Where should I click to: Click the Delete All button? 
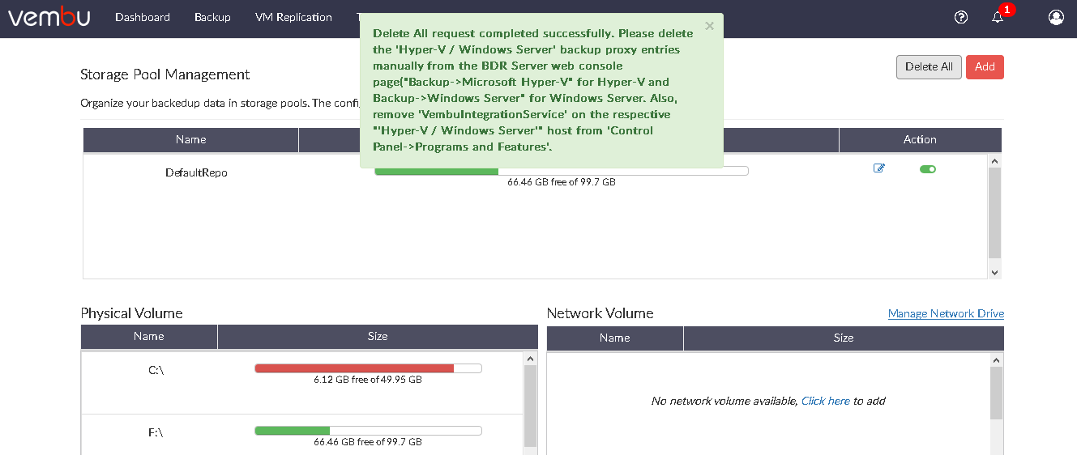[929, 67]
